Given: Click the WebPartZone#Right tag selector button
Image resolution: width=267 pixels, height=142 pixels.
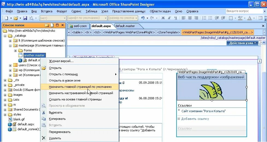Looking at the screenshot, I should [129, 32].
